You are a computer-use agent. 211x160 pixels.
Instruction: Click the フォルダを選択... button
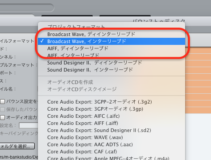pyautogui.click(x=17, y=146)
